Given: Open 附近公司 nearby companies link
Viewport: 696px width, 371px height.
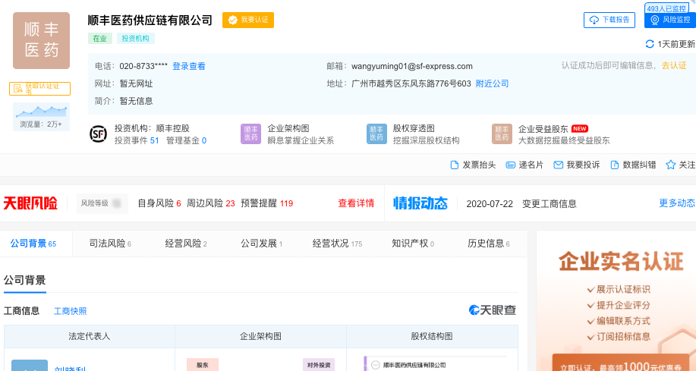Looking at the screenshot, I should pyautogui.click(x=492, y=83).
